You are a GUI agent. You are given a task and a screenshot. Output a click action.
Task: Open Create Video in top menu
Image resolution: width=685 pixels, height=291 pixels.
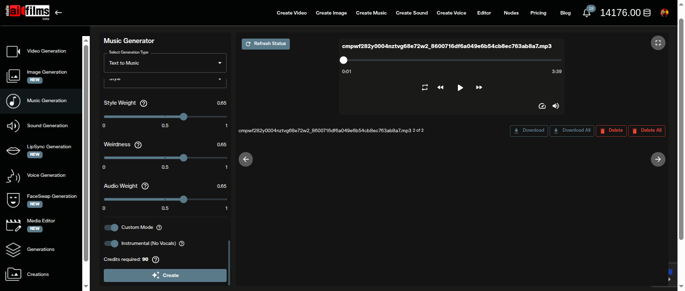[292, 13]
